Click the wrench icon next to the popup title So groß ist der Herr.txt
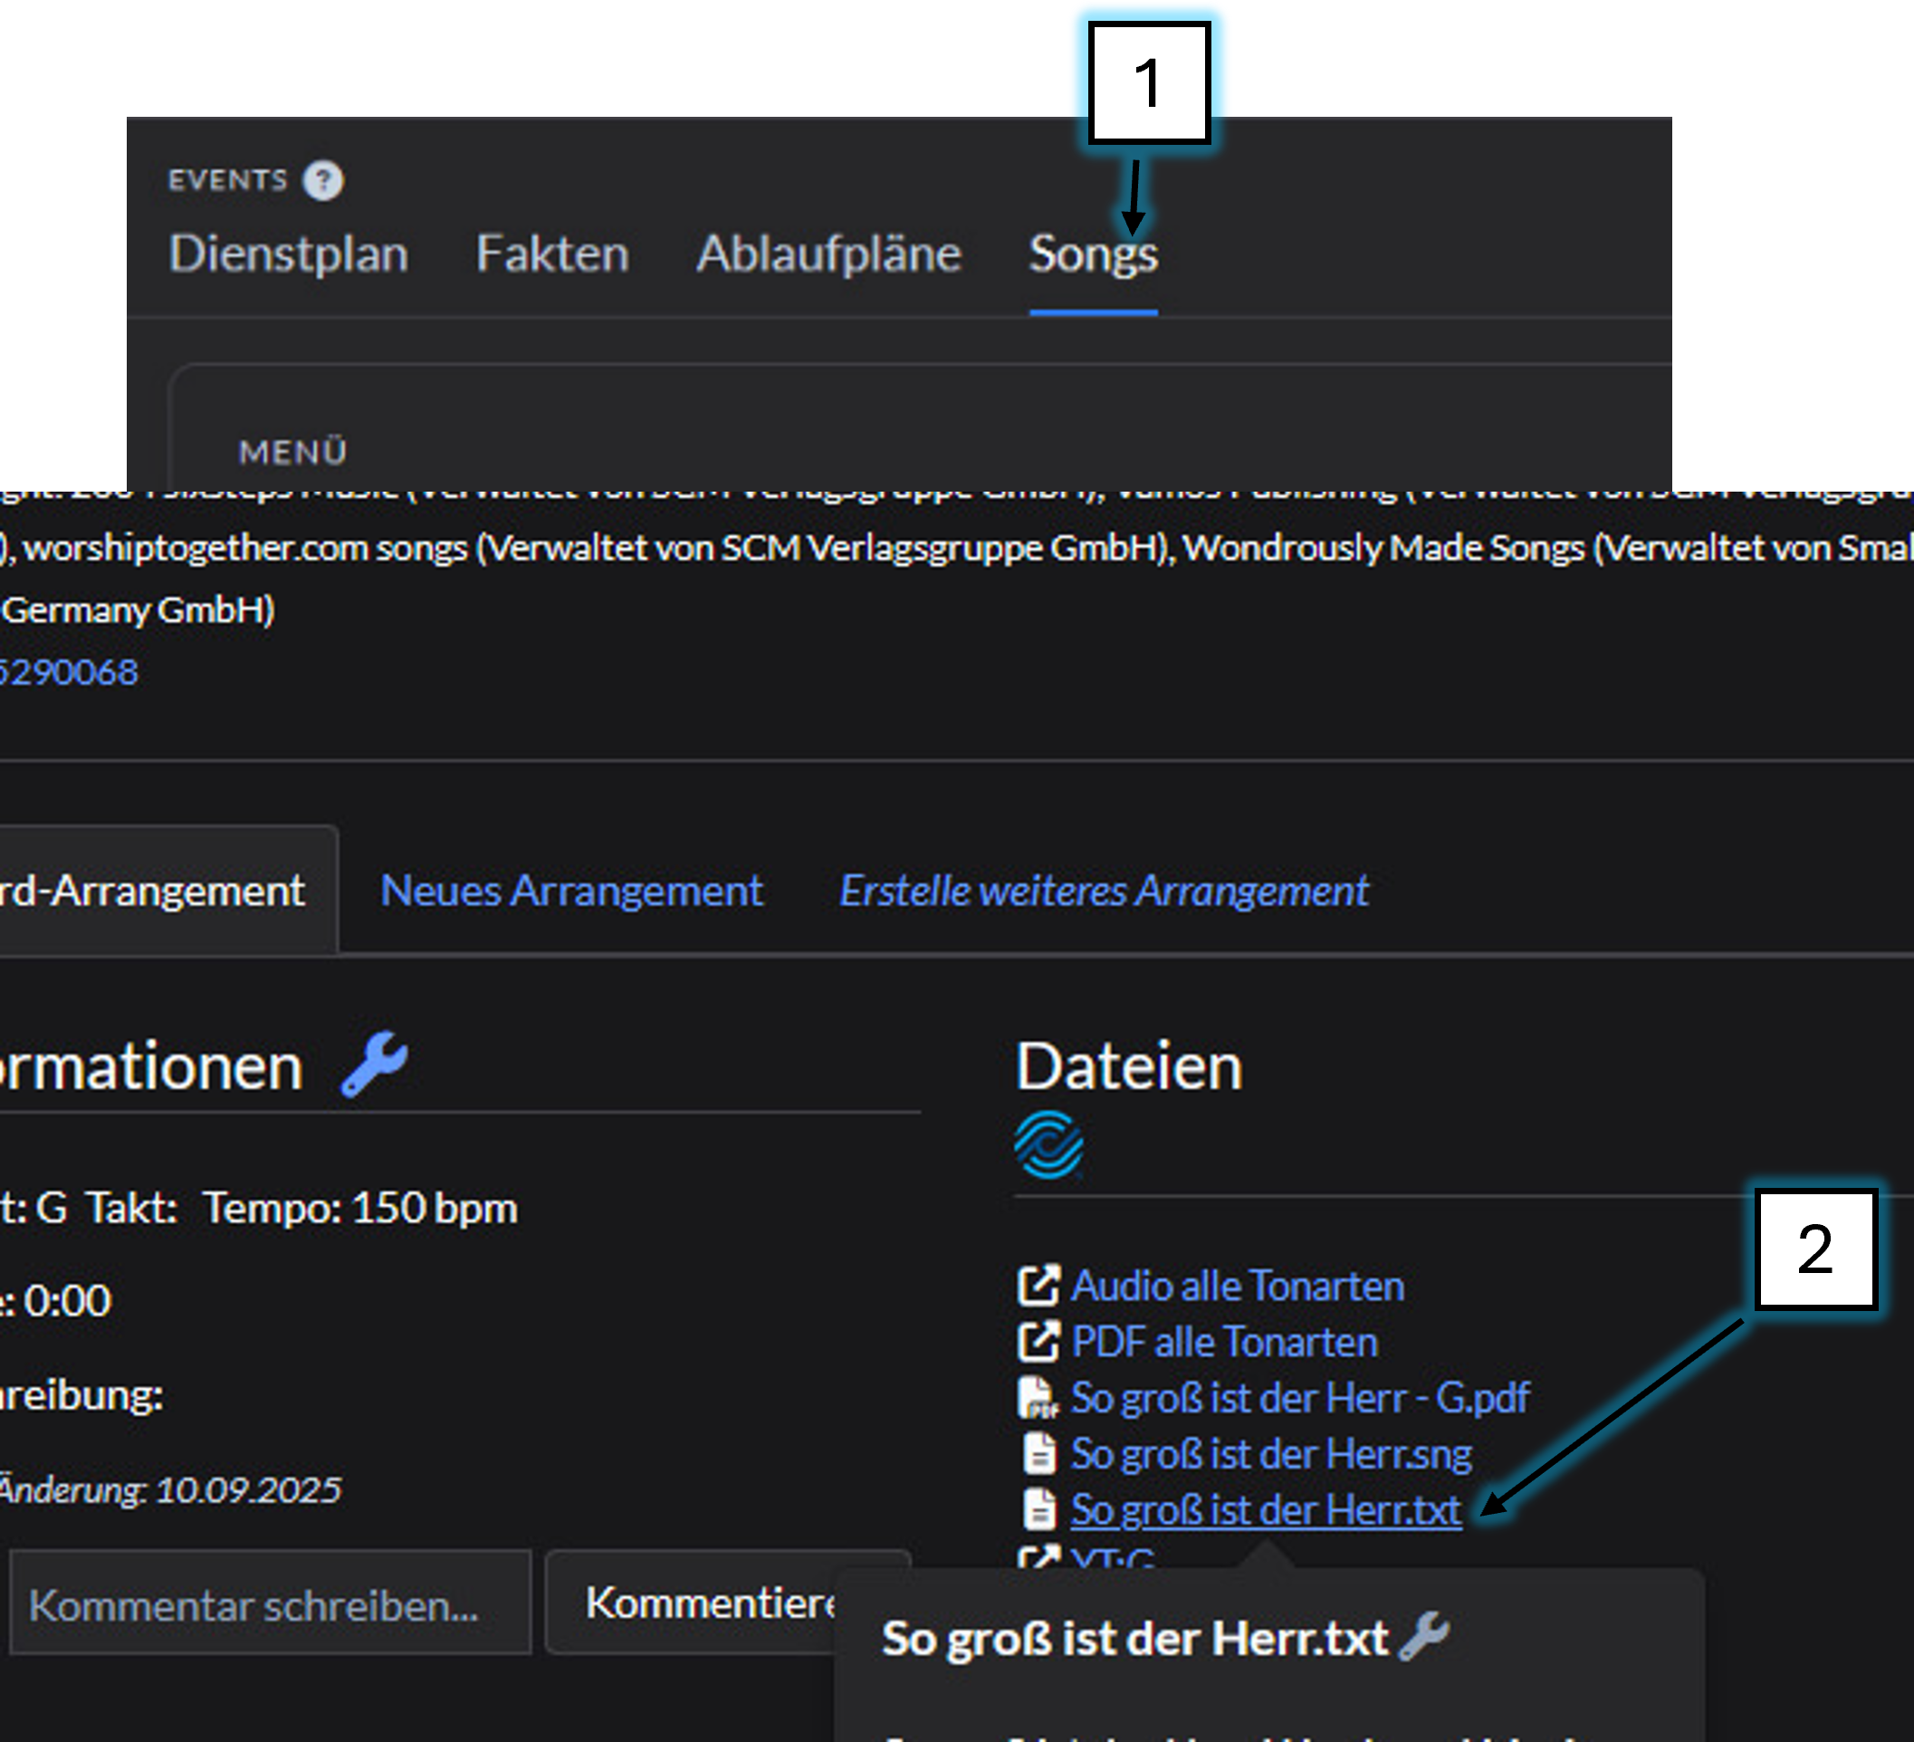The height and width of the screenshot is (1742, 1914). 1425,1635
